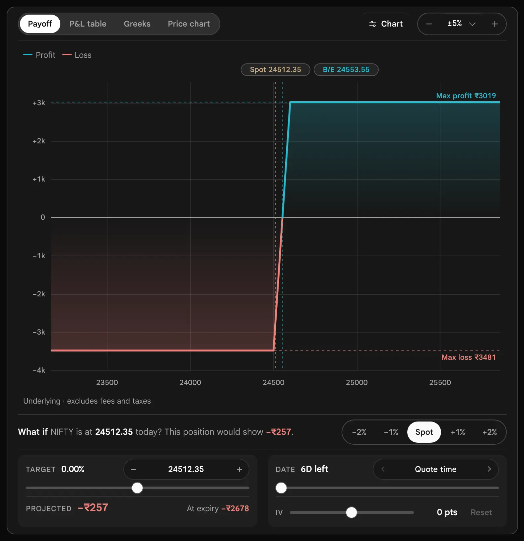This screenshot has width=524, height=541.
Task: Click the target price field 24512.35
Action: (186, 469)
